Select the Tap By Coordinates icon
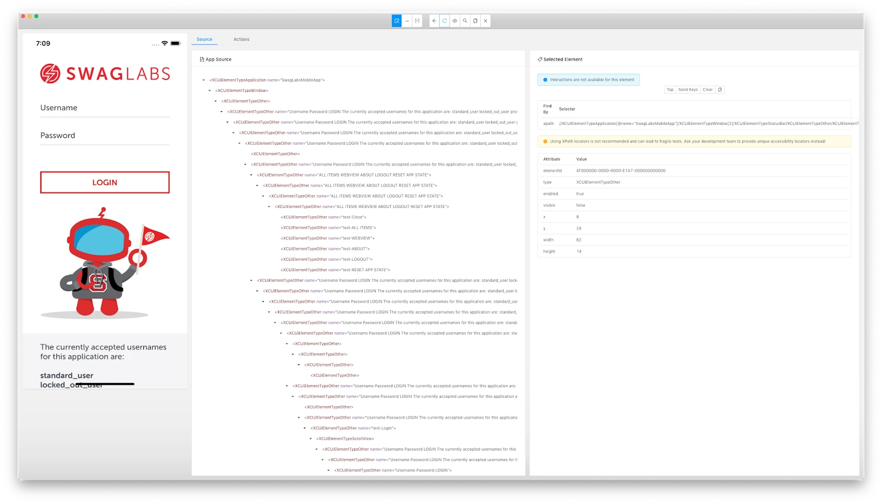882x504 pixels. click(417, 20)
